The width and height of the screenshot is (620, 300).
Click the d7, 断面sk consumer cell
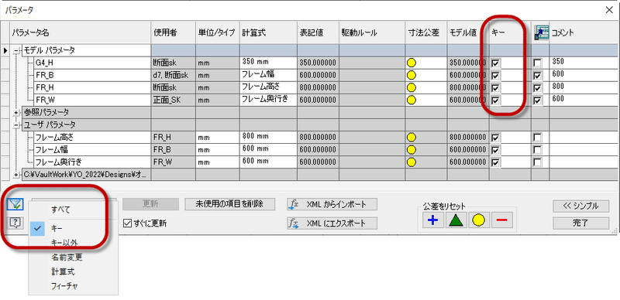(x=173, y=76)
